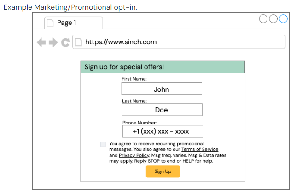Reload the page with refresh icon
296x195 pixels.
(65, 42)
